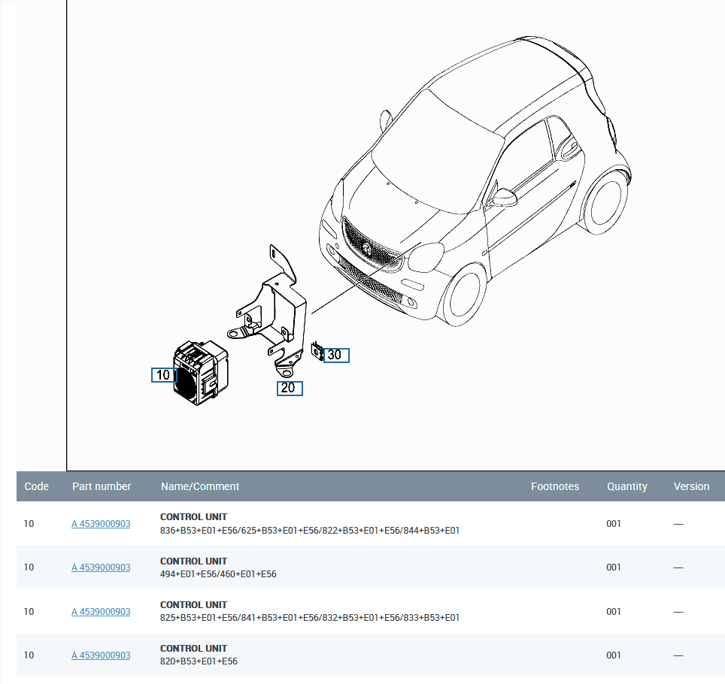Click callout label 10 in the diagram
Screen dimensions: 725x684
pos(164,375)
